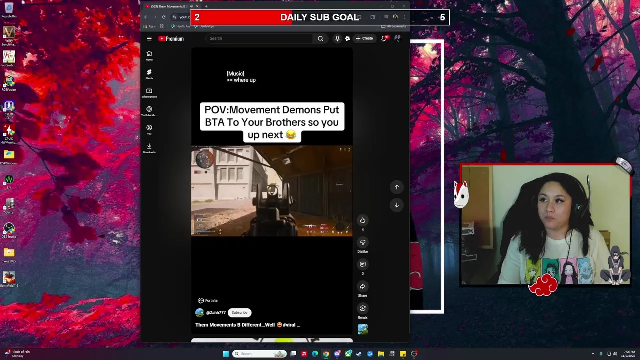Screen dimensions: 640x360
Task: Open Microsoft Edge from taskbar
Action: 315,354
